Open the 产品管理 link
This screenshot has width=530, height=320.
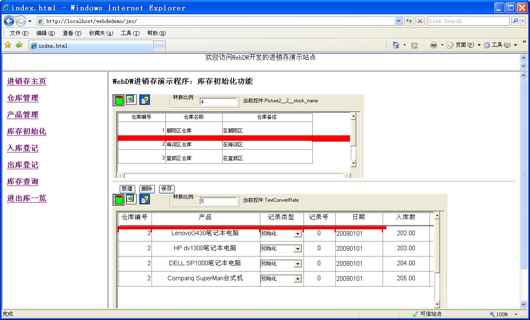(x=23, y=115)
